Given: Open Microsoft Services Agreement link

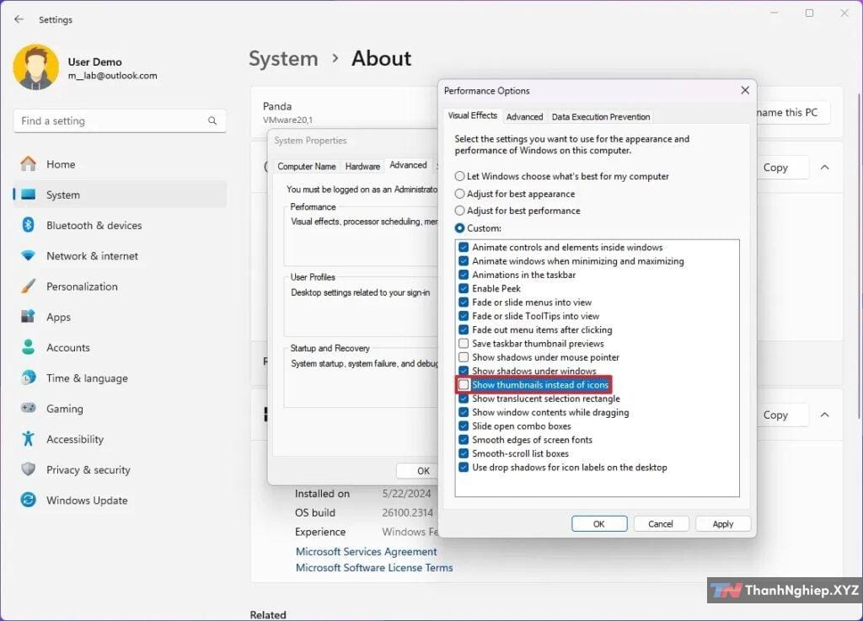Looking at the screenshot, I should (x=366, y=551).
